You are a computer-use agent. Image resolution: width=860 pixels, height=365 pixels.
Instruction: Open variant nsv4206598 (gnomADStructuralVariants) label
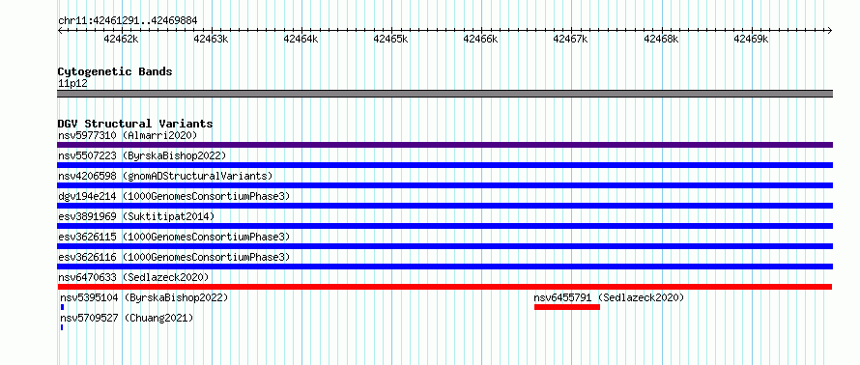coord(165,176)
